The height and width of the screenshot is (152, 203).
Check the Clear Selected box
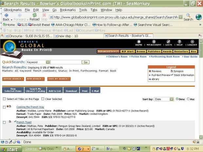pyautogui.click(x=43, y=99)
